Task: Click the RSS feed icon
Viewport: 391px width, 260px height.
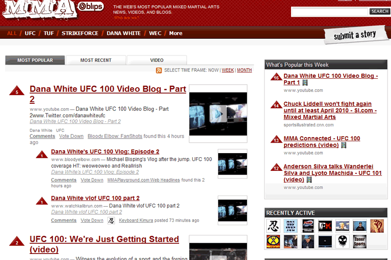Action: click(x=159, y=71)
